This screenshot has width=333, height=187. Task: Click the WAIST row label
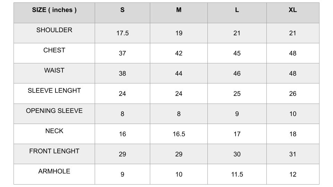54,70
